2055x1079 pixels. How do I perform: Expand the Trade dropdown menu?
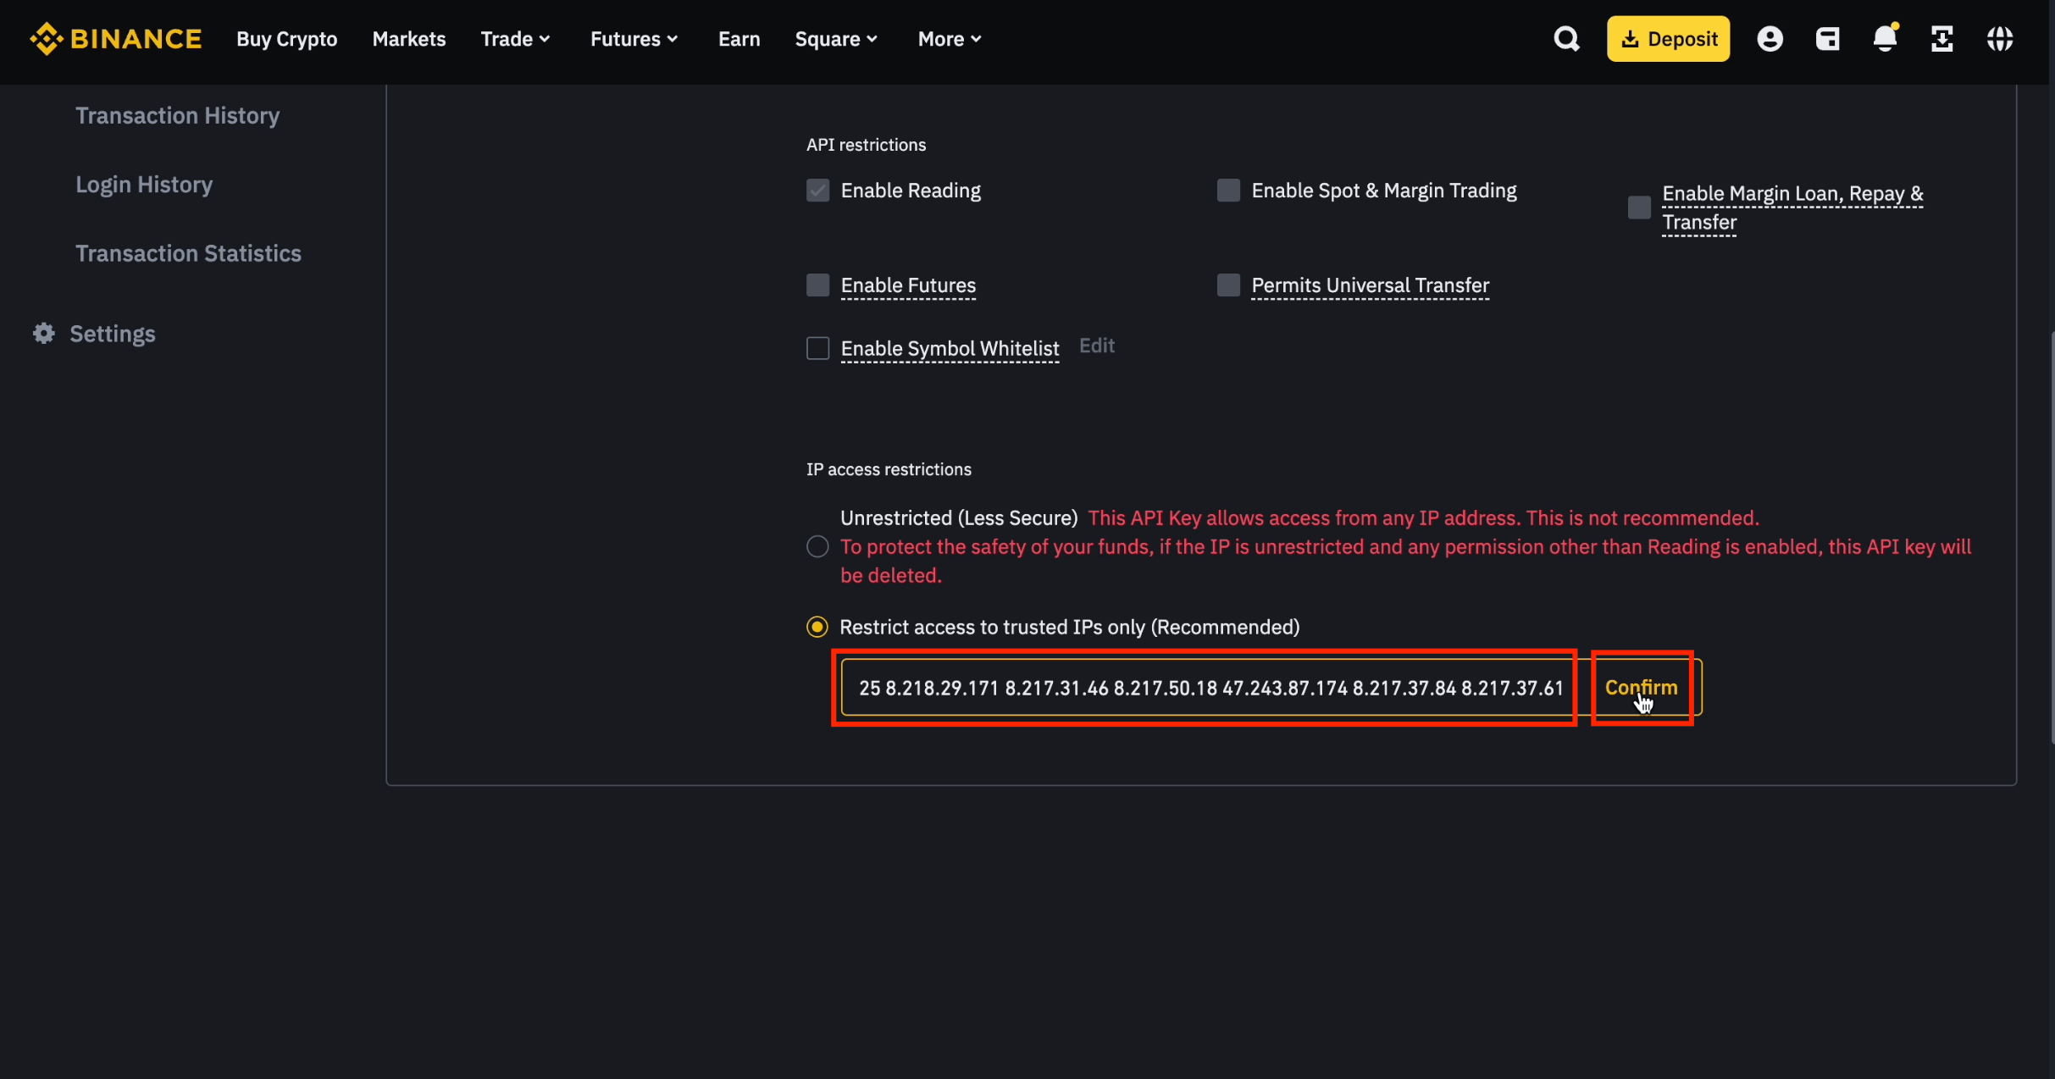515,39
